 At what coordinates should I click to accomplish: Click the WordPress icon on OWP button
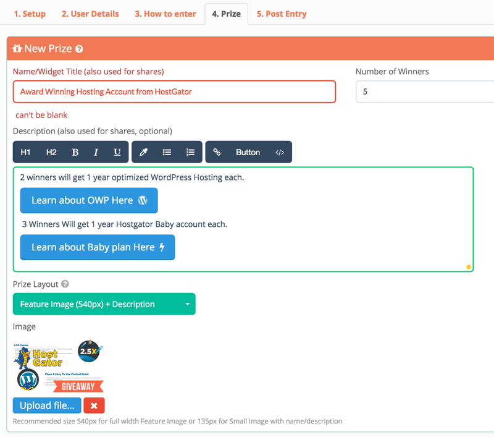[x=143, y=200]
